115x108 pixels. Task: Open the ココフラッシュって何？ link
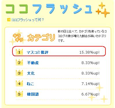click(x=28, y=20)
